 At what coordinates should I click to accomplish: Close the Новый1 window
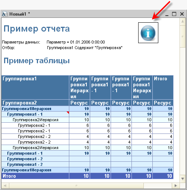click(x=182, y=14)
